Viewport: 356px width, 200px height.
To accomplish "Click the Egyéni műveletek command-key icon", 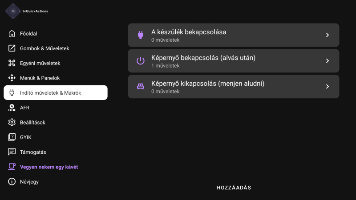I will click(x=12, y=63).
